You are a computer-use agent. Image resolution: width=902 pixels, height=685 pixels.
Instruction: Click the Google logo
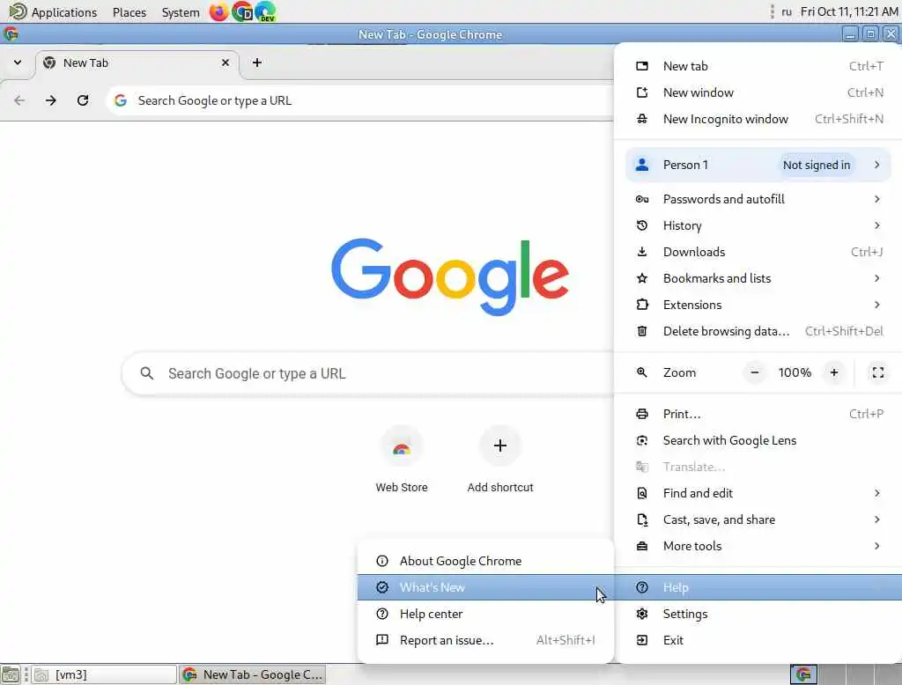(450, 276)
